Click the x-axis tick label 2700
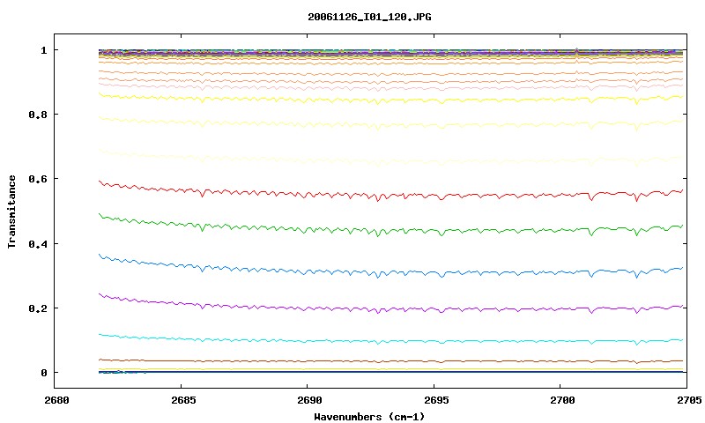 pos(562,400)
